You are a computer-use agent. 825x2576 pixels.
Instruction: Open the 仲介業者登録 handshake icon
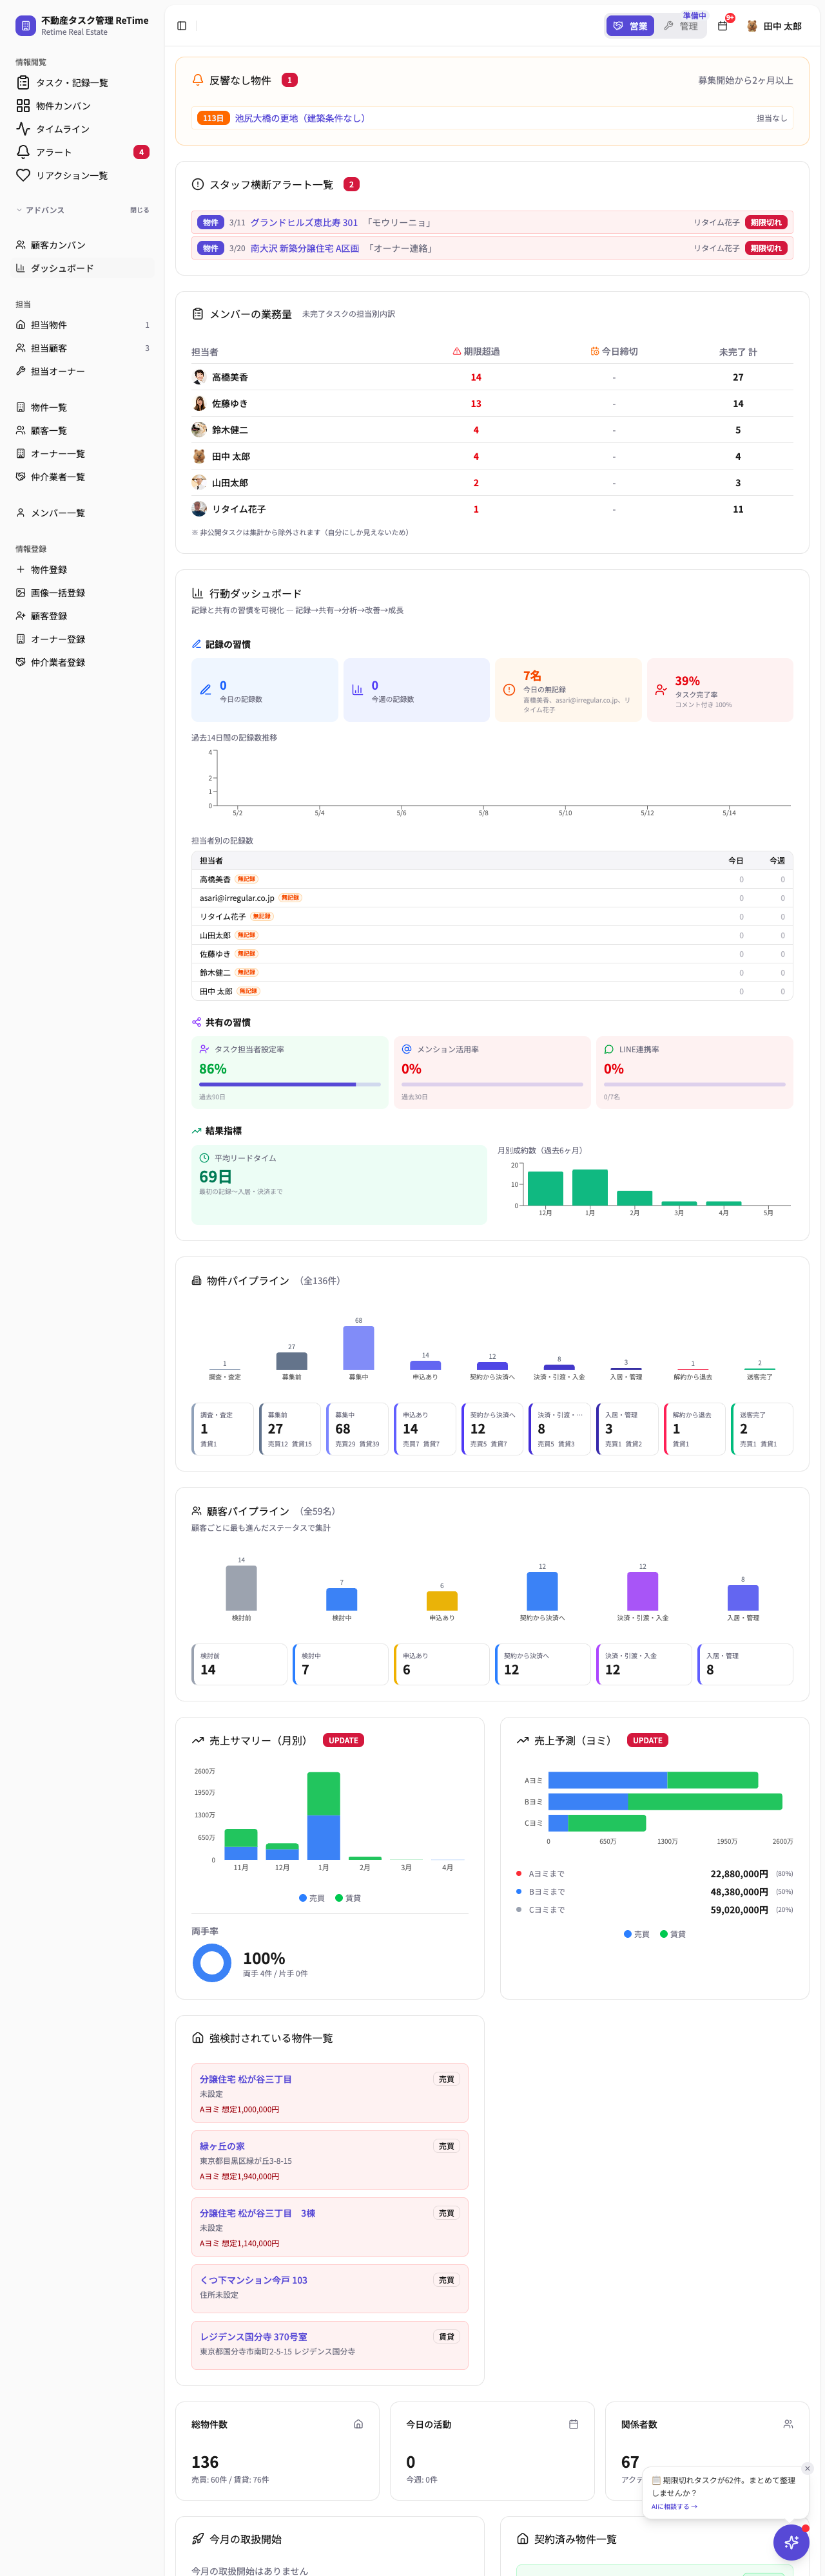click(20, 662)
